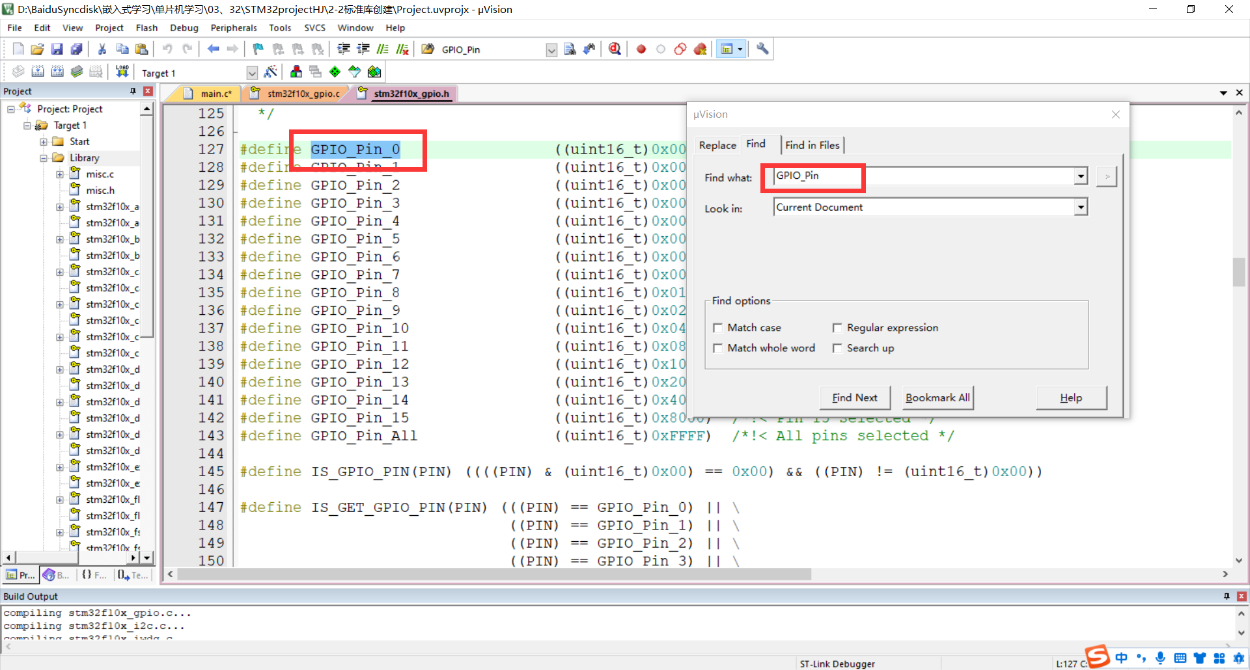1250x670 pixels.
Task: Close the µVision find dialog
Action: click(1116, 114)
